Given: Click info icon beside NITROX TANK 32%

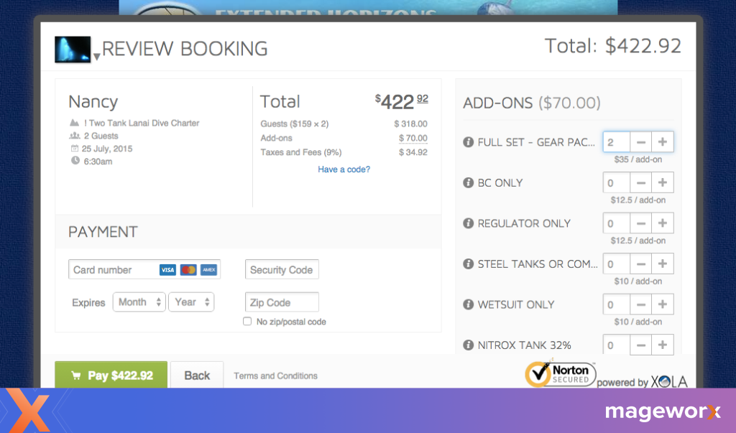Looking at the screenshot, I should (x=468, y=345).
